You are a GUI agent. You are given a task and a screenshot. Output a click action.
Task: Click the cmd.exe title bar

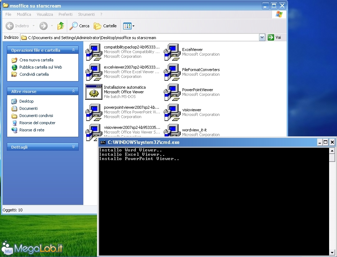coord(217,142)
